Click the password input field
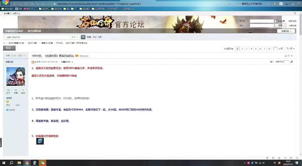This screenshot has height=166, width=302. click(262, 26)
